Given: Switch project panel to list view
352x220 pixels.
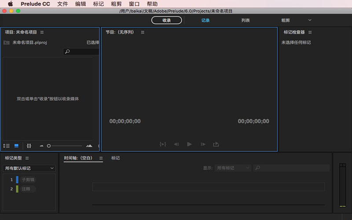Looking at the screenshot, I should [x=6, y=146].
